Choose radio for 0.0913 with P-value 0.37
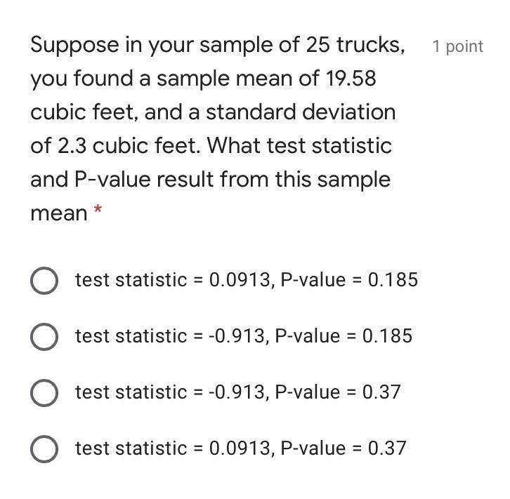This screenshot has height=499, width=510. pyautogui.click(x=44, y=449)
